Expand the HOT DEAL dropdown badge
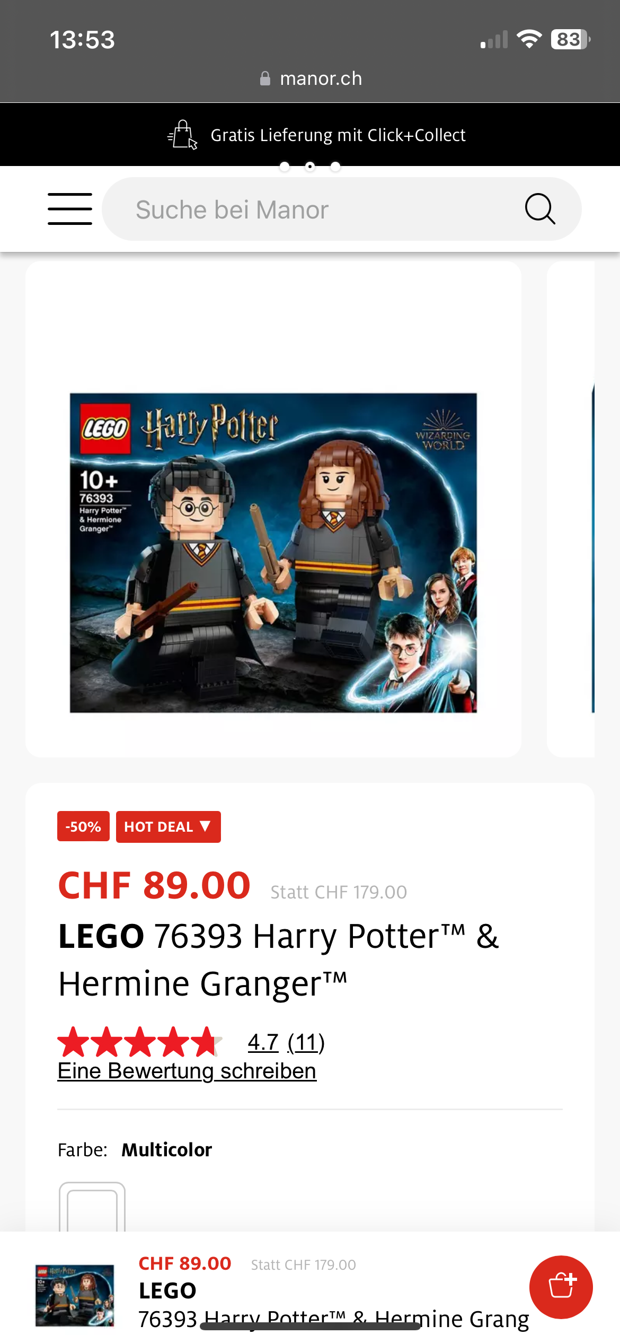The width and height of the screenshot is (620, 1343). point(169,826)
